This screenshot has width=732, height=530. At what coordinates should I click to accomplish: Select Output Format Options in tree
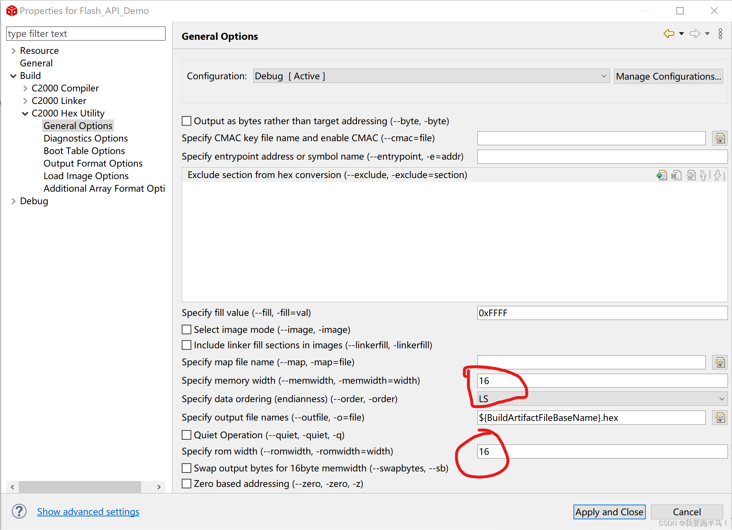[93, 164]
